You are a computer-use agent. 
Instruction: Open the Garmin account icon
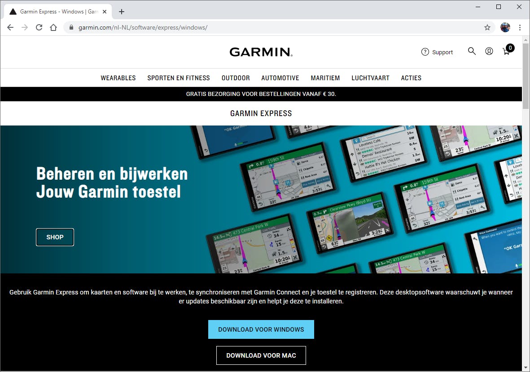(x=489, y=51)
